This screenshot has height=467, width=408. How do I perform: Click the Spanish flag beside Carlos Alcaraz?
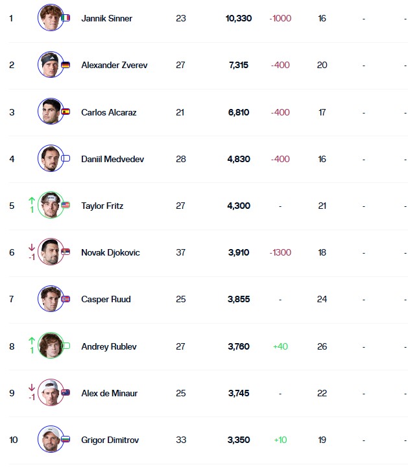pyautogui.click(x=66, y=112)
